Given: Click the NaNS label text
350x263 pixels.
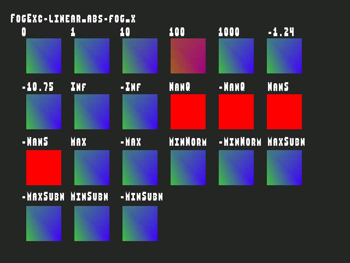Looking at the screenshot, I should pos(278,87).
